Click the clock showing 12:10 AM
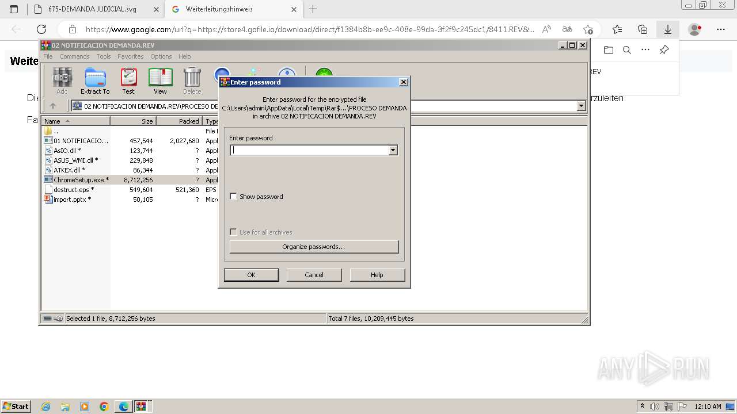Screen dimensions: 737x414 (708, 407)
